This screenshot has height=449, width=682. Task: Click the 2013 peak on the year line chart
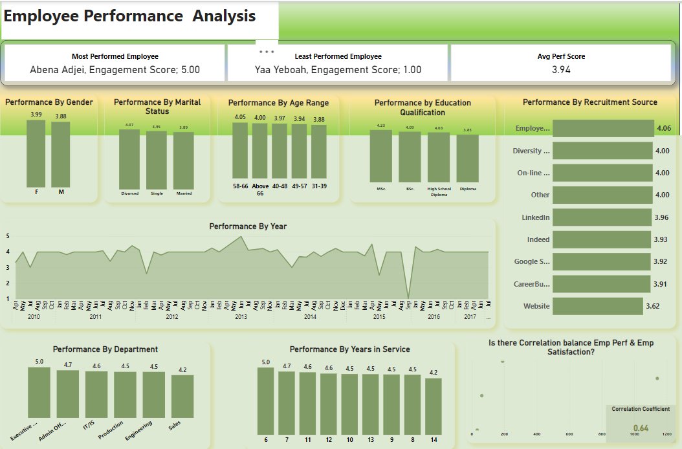tap(241, 237)
